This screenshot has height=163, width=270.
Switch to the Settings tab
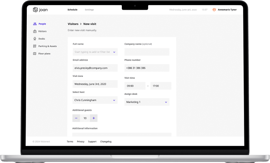click(89, 10)
